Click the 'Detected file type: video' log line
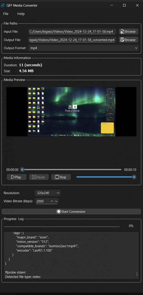Viewport: 143px width, 295px height. [x=23, y=277]
